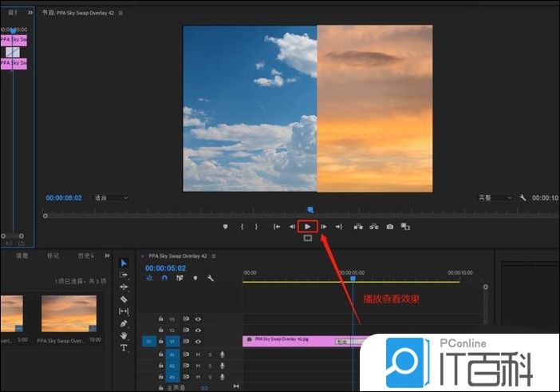Viewport: 560px width, 392px height.
Task: Click the Program Monitor playhead on scrub bar
Action: [x=310, y=210]
